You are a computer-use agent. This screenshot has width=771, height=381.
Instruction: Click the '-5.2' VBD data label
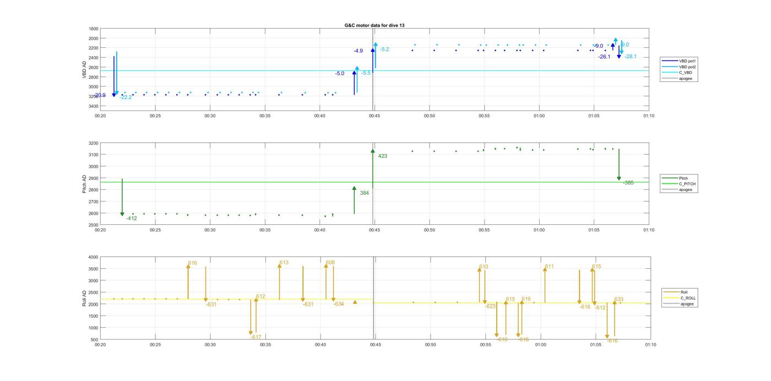[x=384, y=49]
